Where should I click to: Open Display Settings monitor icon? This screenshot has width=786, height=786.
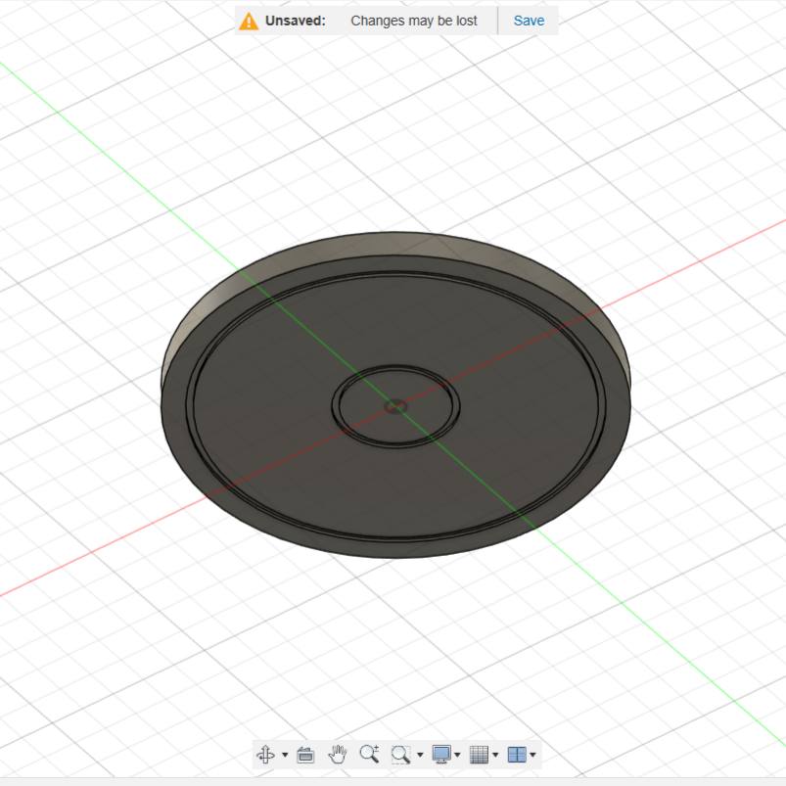point(441,755)
